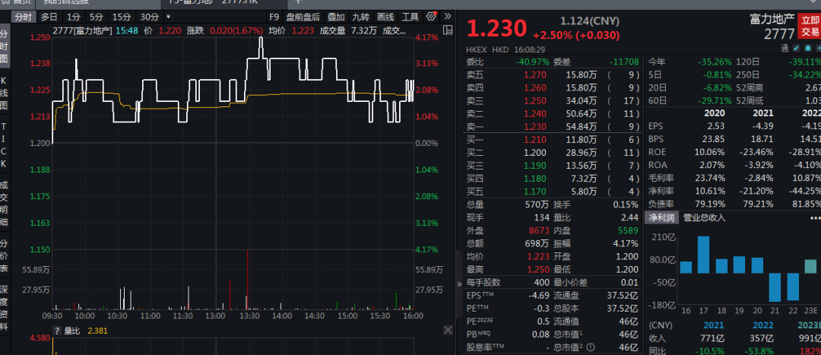
Task: Click the 量比 value 2.381
Action: (97, 331)
